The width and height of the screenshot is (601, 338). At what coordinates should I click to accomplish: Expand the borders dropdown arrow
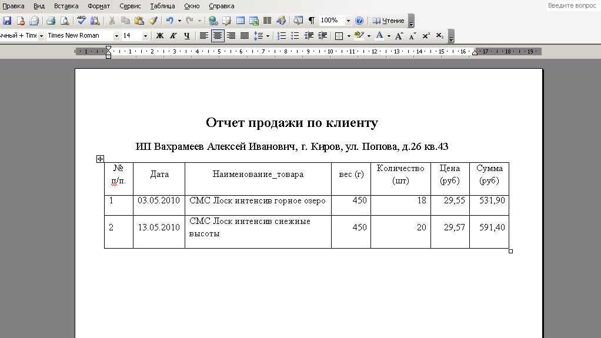pyautogui.click(x=348, y=36)
